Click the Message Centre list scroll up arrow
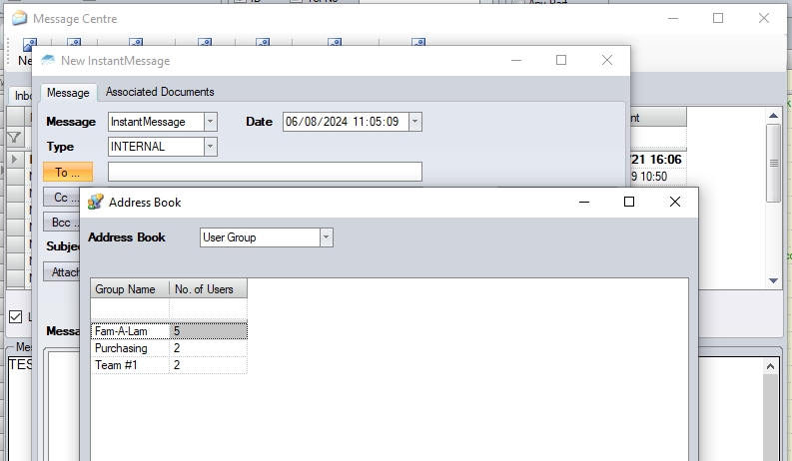Image resolution: width=792 pixels, height=461 pixels. click(x=773, y=116)
